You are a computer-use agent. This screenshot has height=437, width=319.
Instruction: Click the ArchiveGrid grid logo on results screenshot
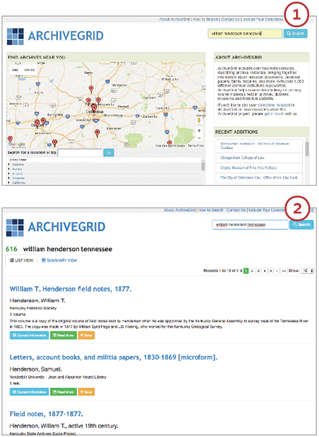click(x=15, y=228)
